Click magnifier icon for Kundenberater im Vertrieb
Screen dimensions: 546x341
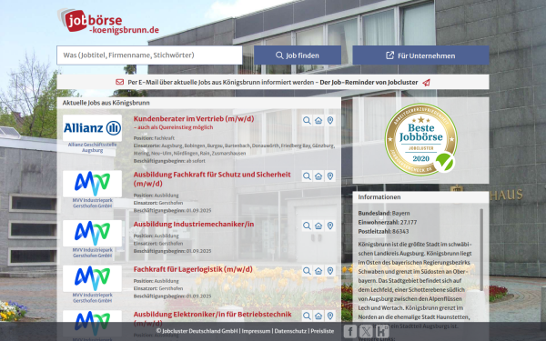click(x=307, y=120)
